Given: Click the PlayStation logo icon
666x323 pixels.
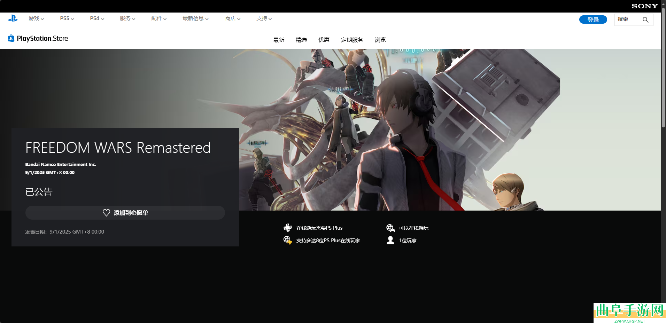Looking at the screenshot, I should click(13, 18).
